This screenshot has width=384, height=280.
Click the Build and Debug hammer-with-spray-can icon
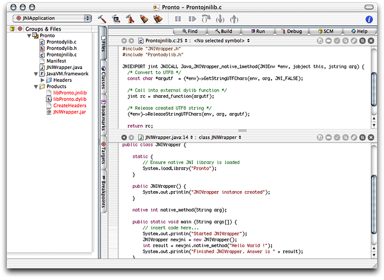coord(130,19)
